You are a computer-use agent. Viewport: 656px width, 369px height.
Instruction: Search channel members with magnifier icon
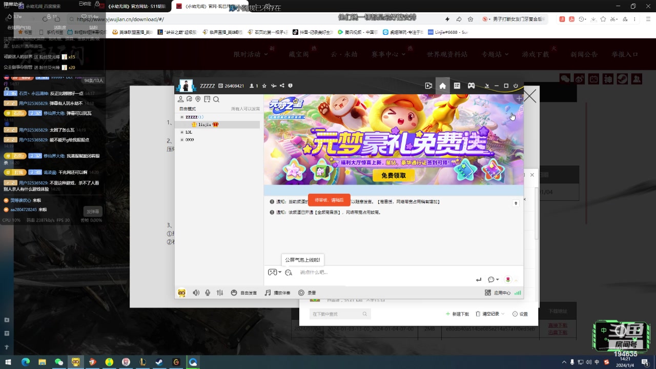click(x=216, y=99)
